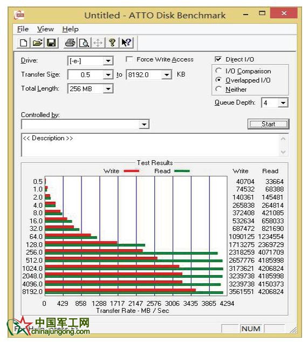This screenshot has width=308, height=342.
Task: Open Print Preview from the toolbar
Action: pyautogui.click(x=84, y=43)
